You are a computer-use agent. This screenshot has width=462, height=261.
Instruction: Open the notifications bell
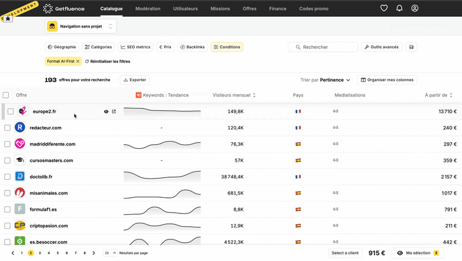400,8
